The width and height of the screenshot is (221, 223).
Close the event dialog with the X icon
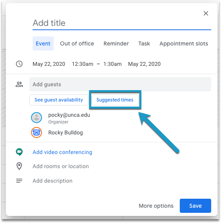[x=206, y=13]
